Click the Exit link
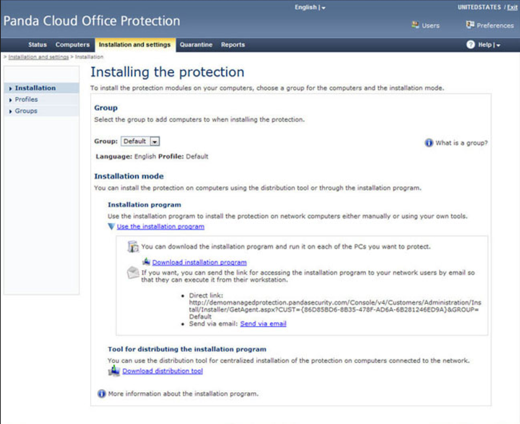 pyautogui.click(x=512, y=8)
